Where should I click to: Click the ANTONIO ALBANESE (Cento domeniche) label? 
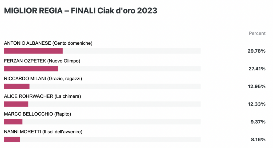[48, 43]
